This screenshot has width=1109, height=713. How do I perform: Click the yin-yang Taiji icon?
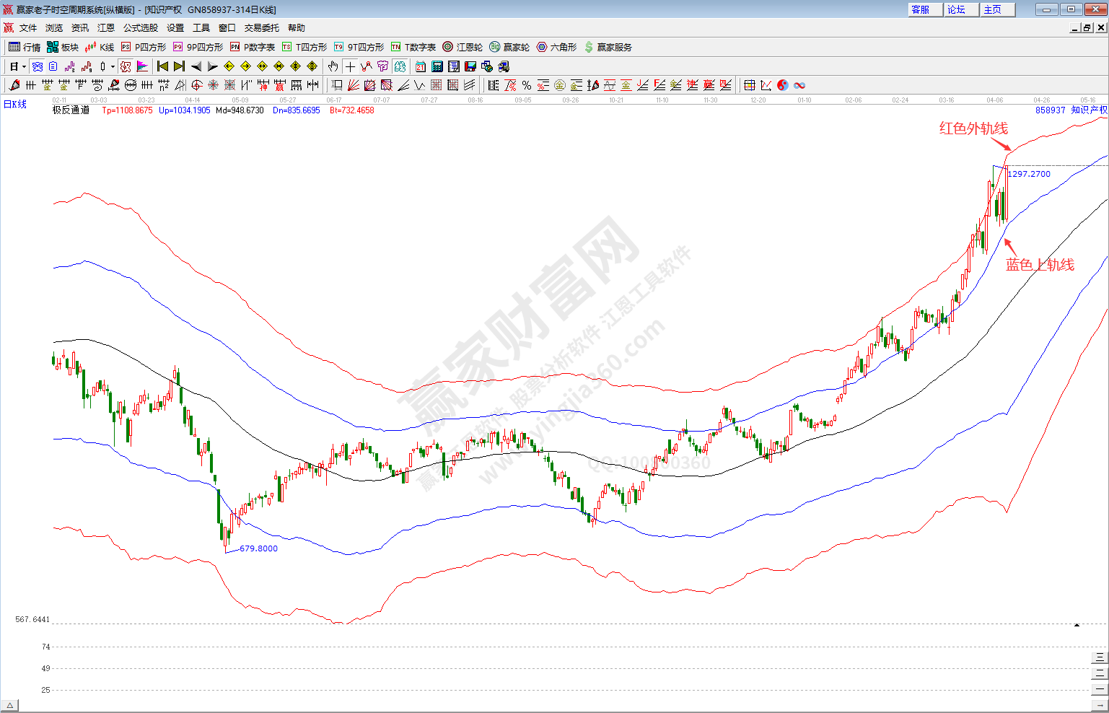coord(783,85)
